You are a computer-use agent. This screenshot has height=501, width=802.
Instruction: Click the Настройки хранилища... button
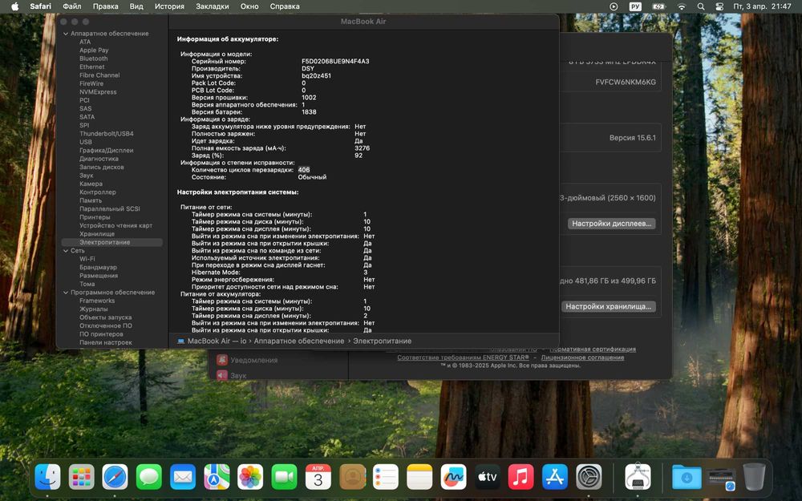tap(608, 306)
